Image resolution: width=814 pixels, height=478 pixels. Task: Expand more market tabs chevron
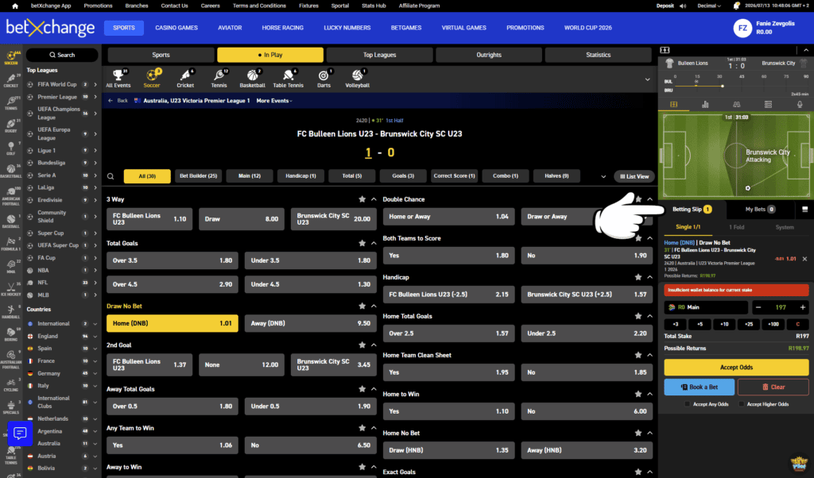603,176
